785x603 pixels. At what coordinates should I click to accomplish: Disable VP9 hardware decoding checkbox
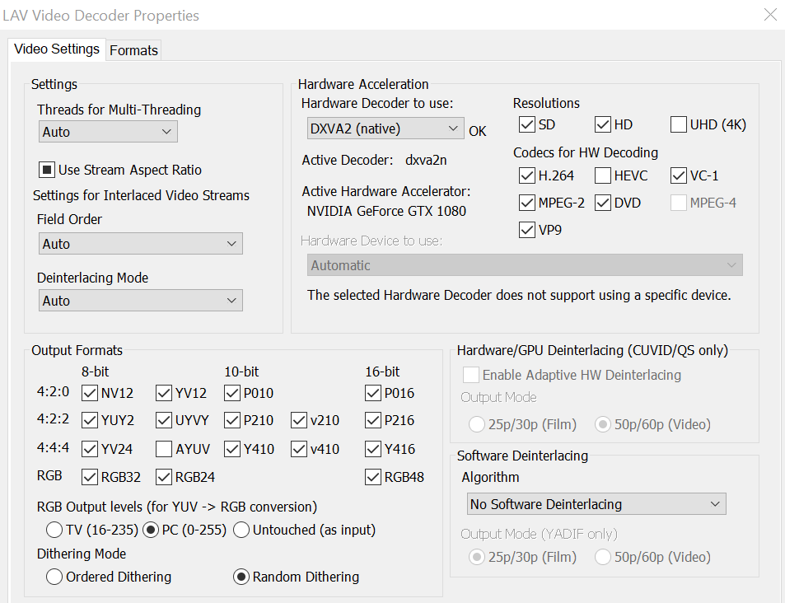527,231
